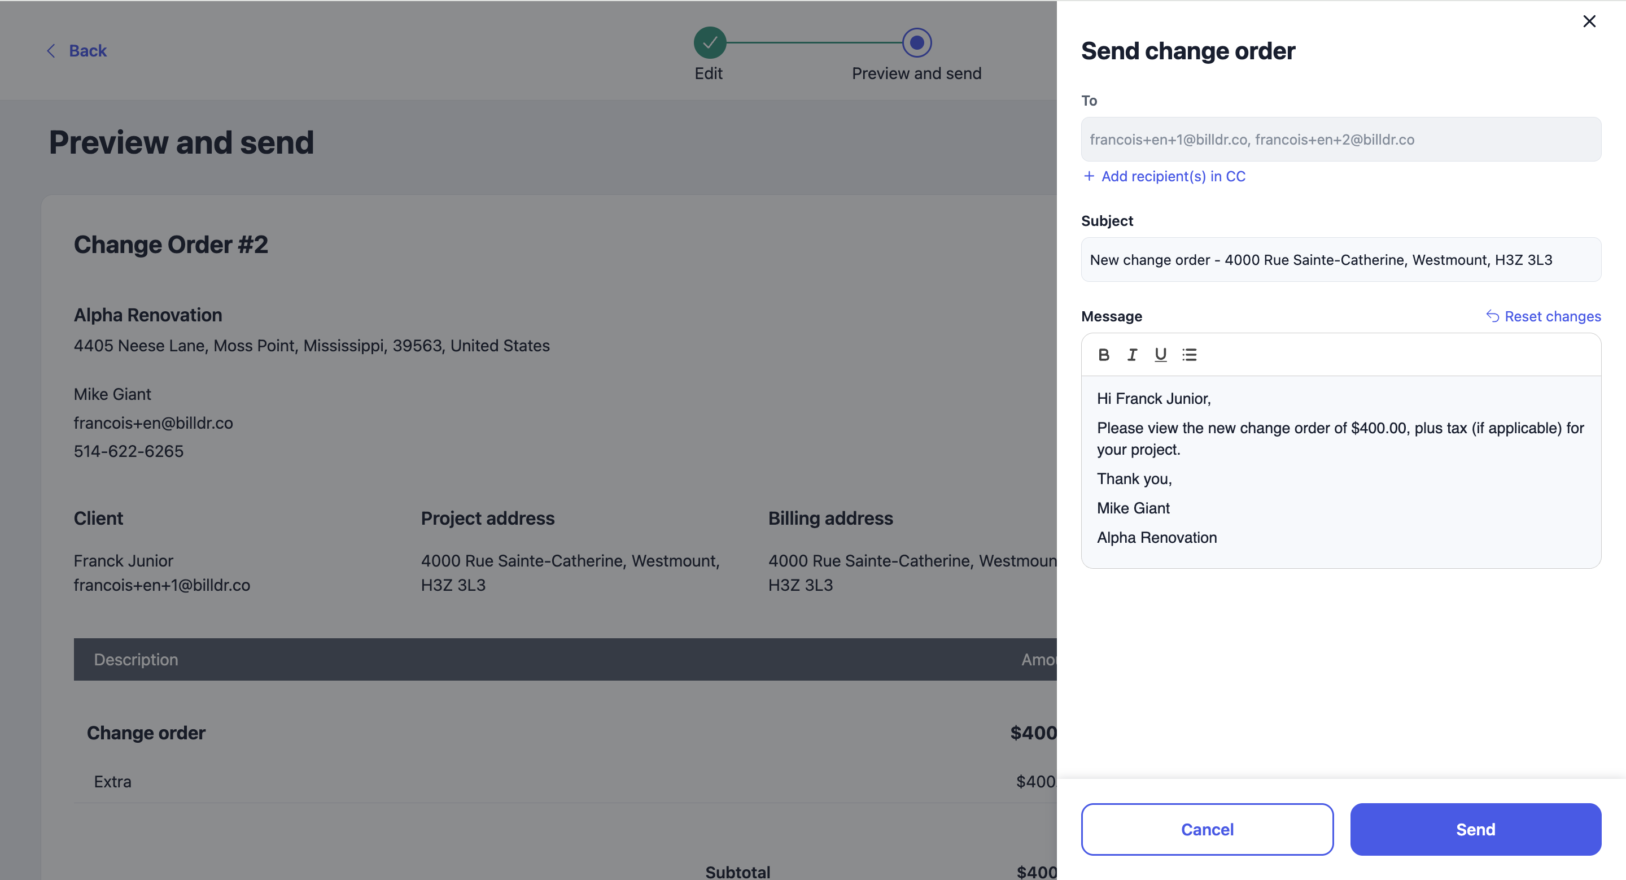Click inside the message body text area

[x=1341, y=472]
